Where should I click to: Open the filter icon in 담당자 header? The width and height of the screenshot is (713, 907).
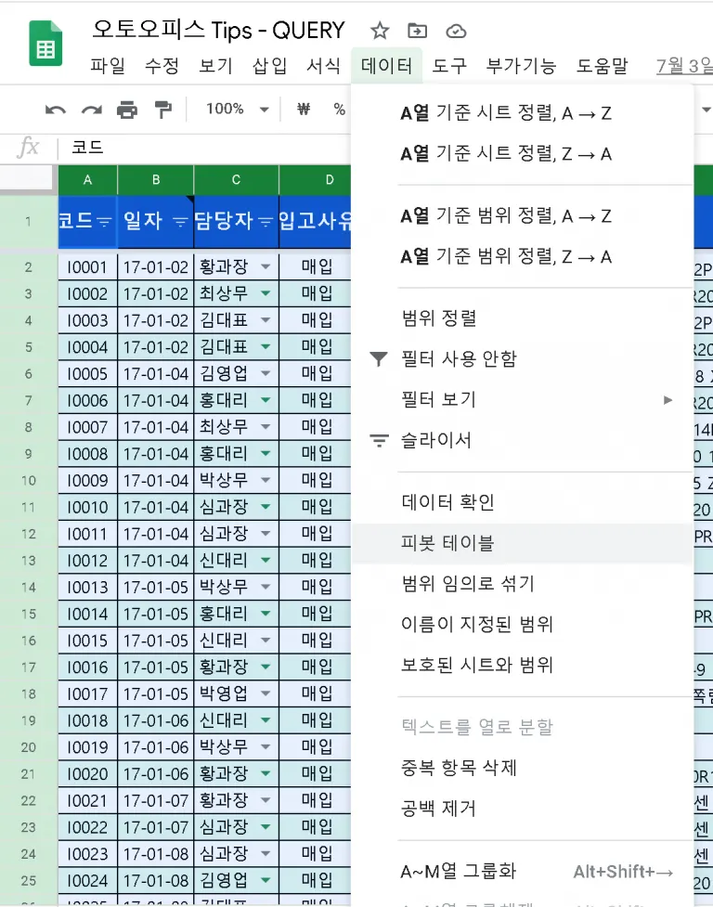[266, 222]
